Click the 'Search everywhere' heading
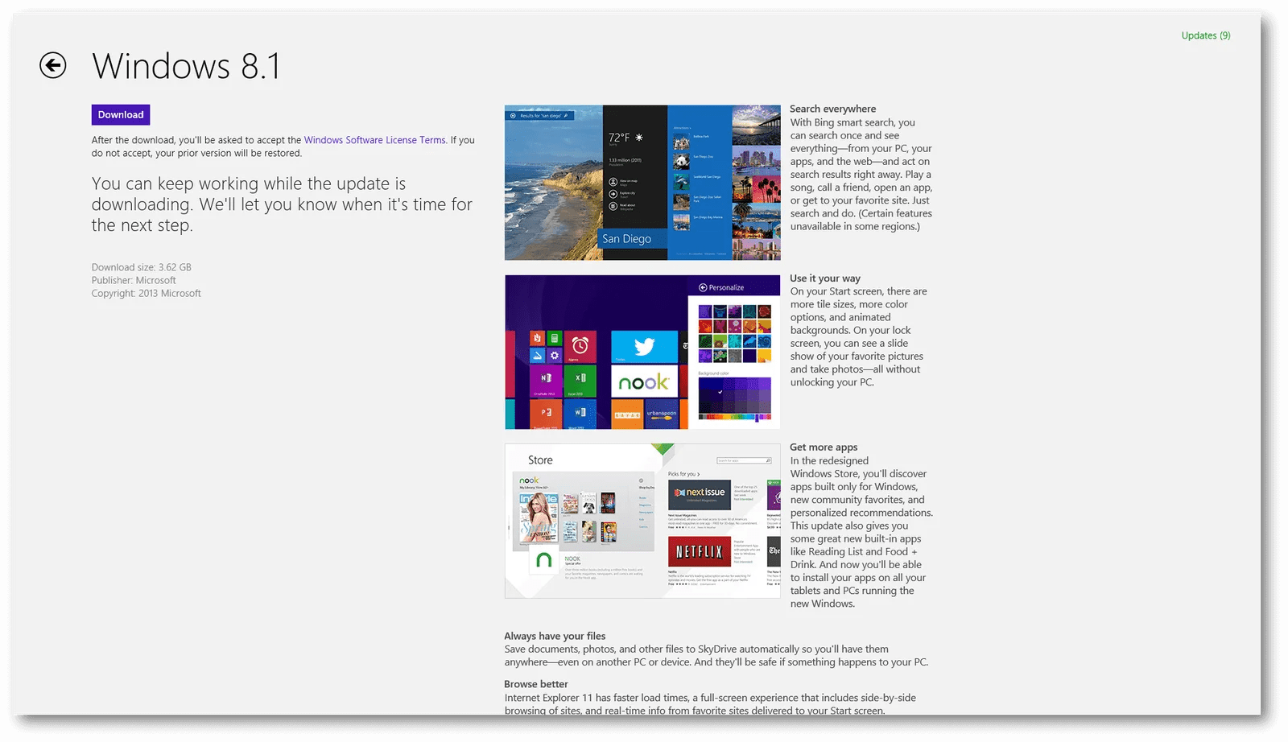1288x742 pixels. click(x=832, y=109)
